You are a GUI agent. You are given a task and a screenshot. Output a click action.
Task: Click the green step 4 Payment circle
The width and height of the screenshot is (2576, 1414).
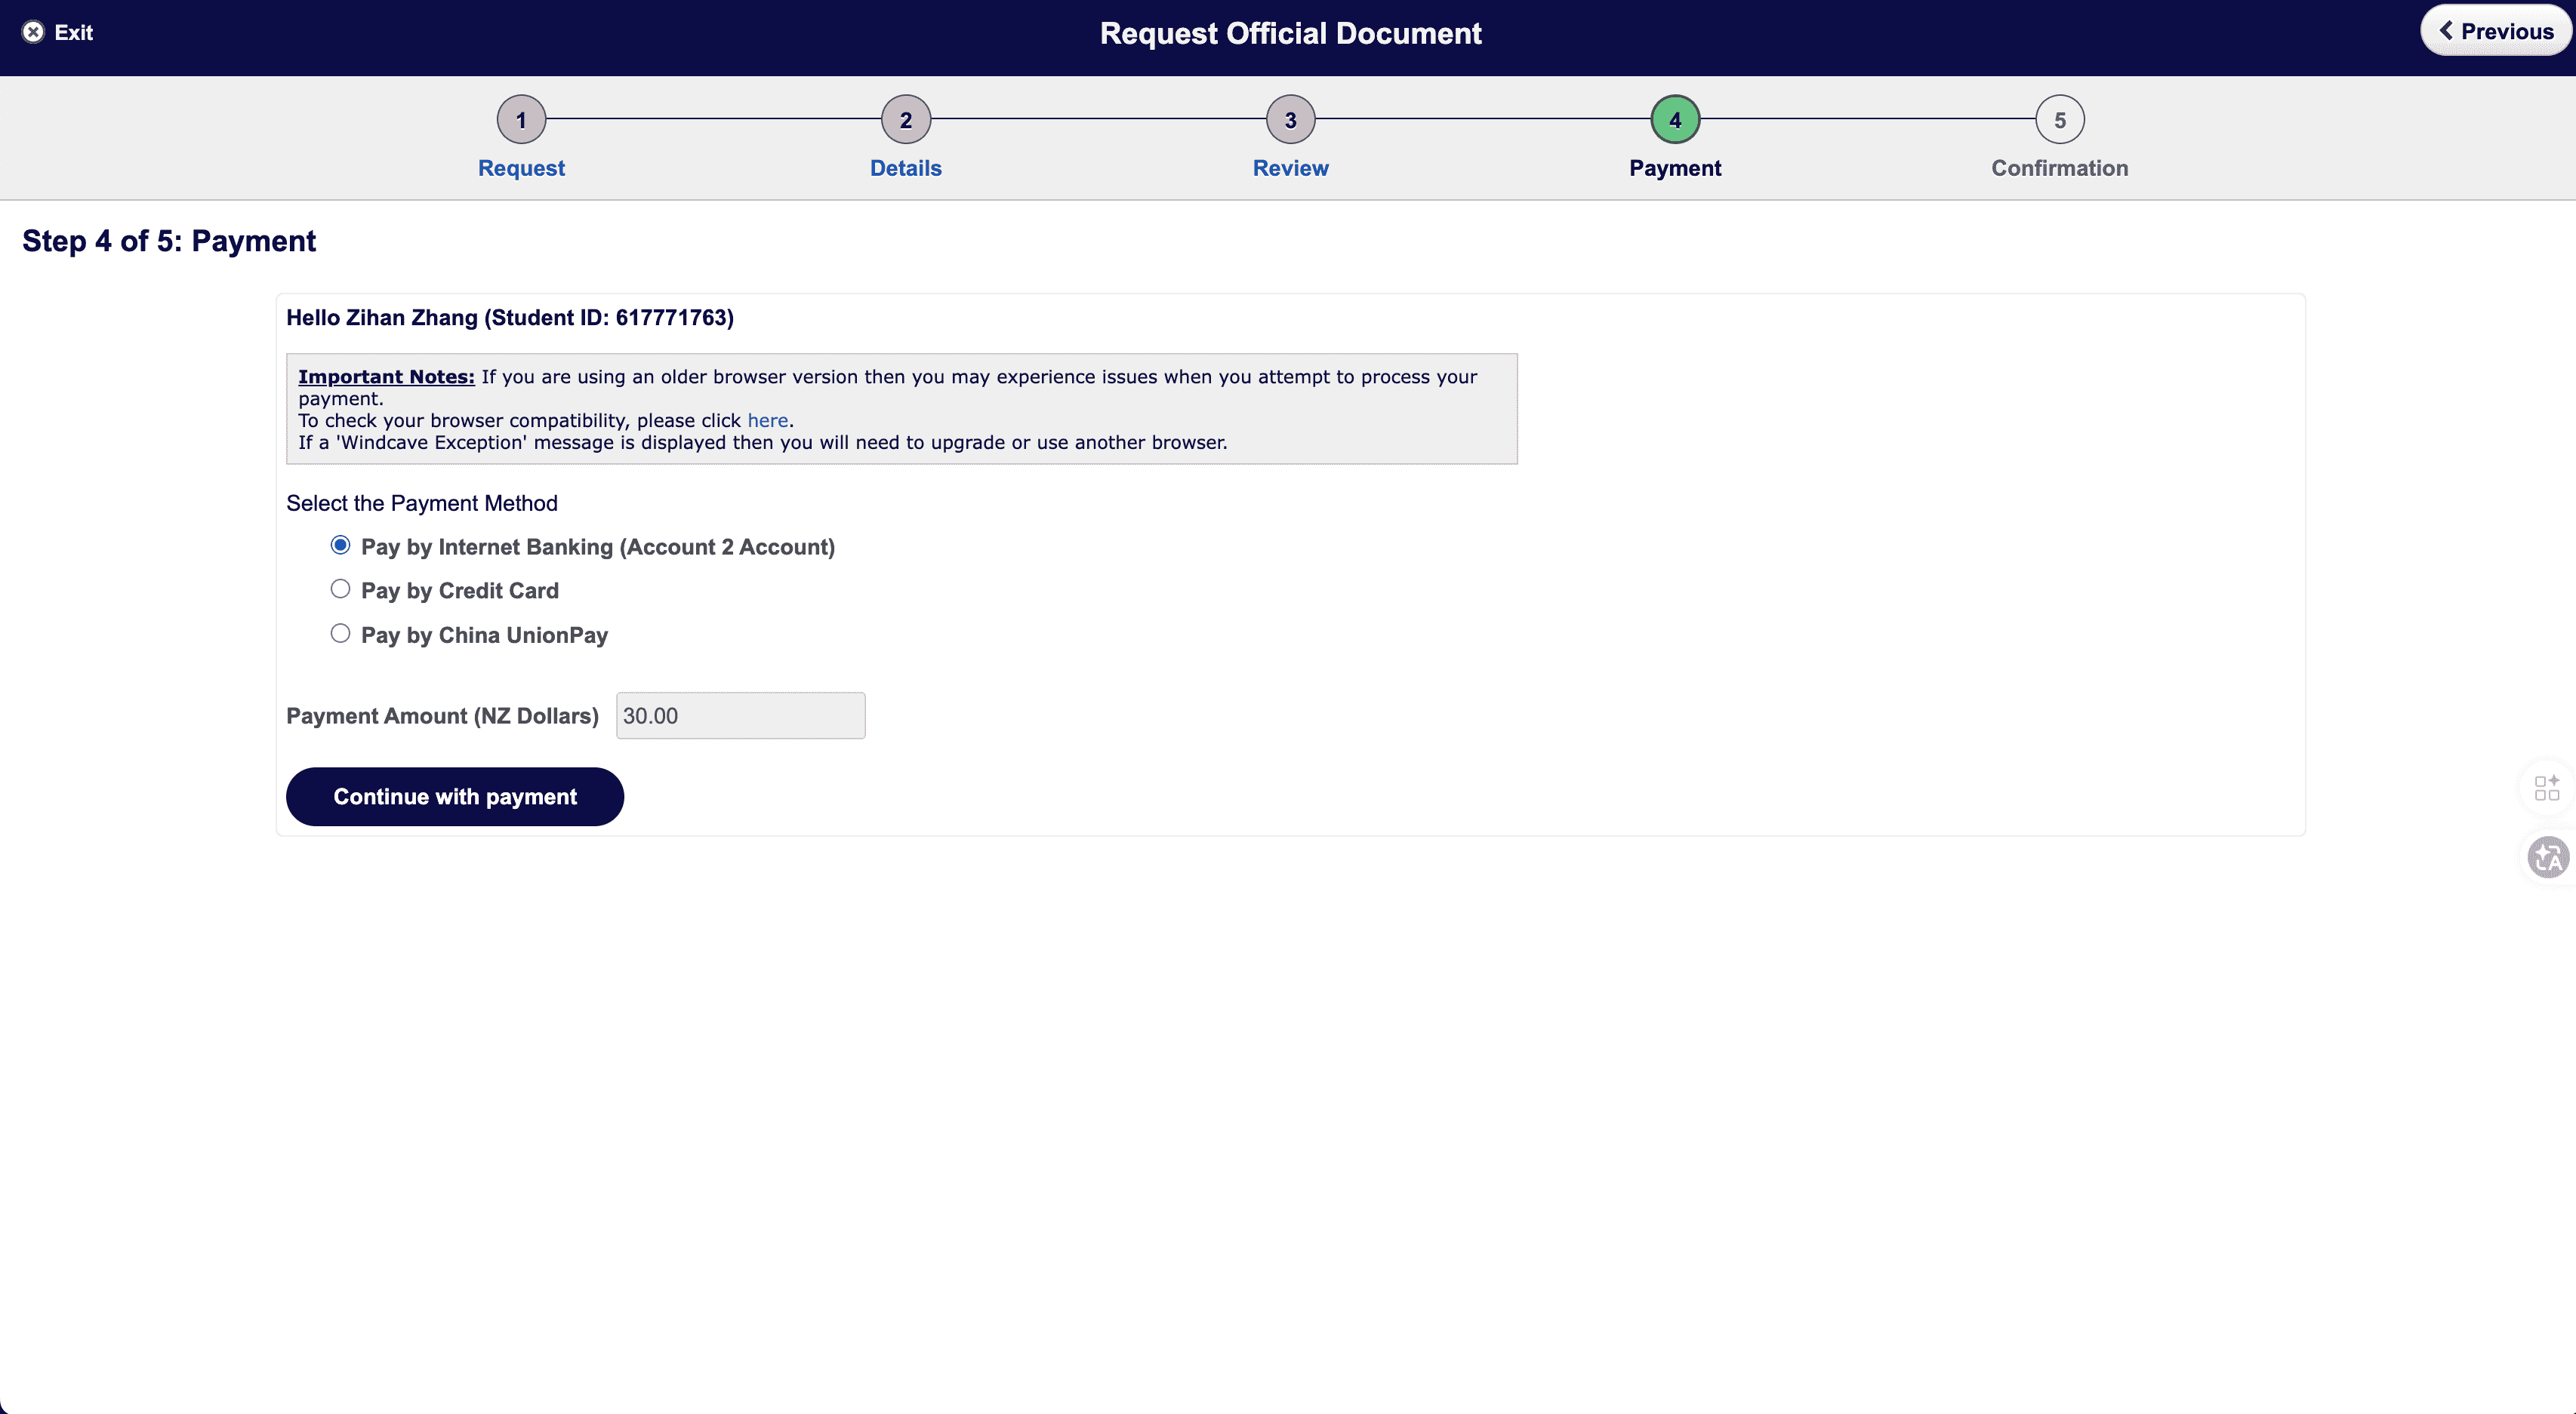point(1674,118)
